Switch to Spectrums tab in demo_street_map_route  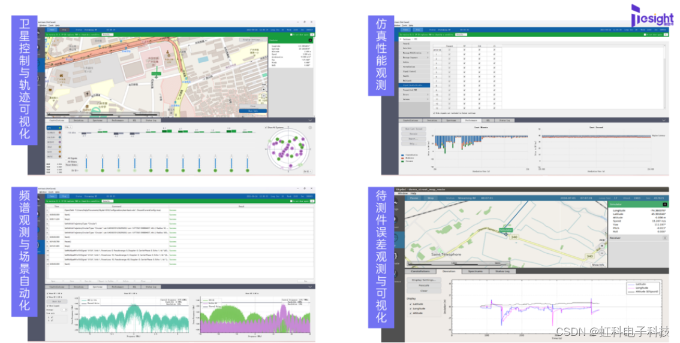click(x=476, y=271)
